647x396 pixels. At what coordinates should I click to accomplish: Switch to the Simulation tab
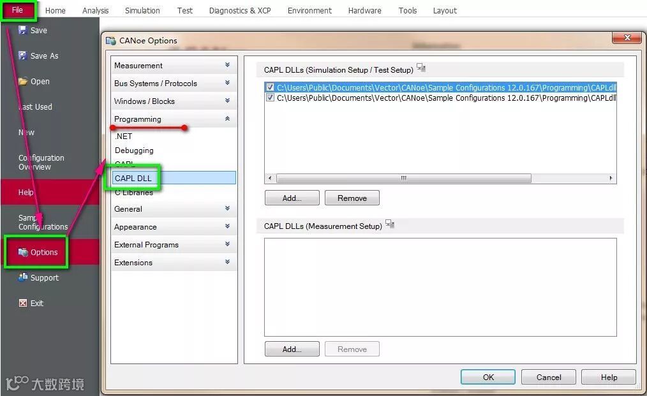(142, 10)
